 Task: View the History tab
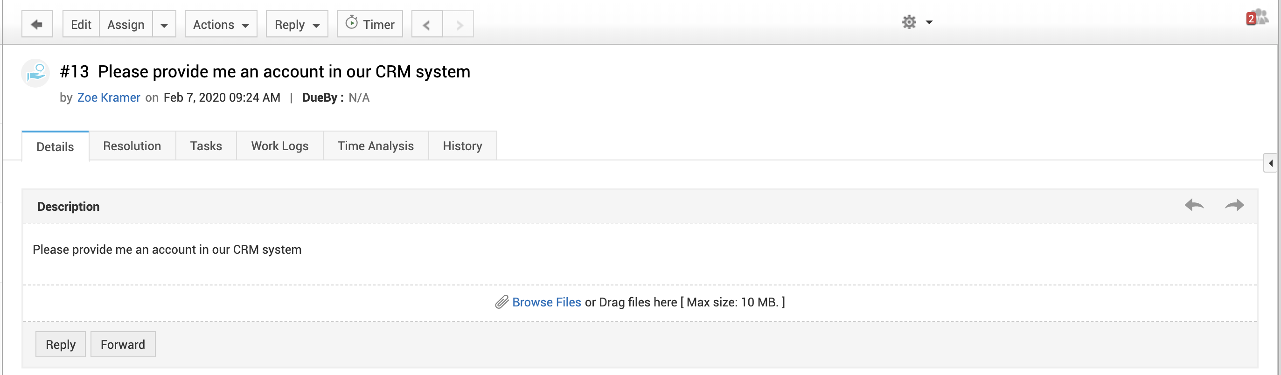pos(462,146)
